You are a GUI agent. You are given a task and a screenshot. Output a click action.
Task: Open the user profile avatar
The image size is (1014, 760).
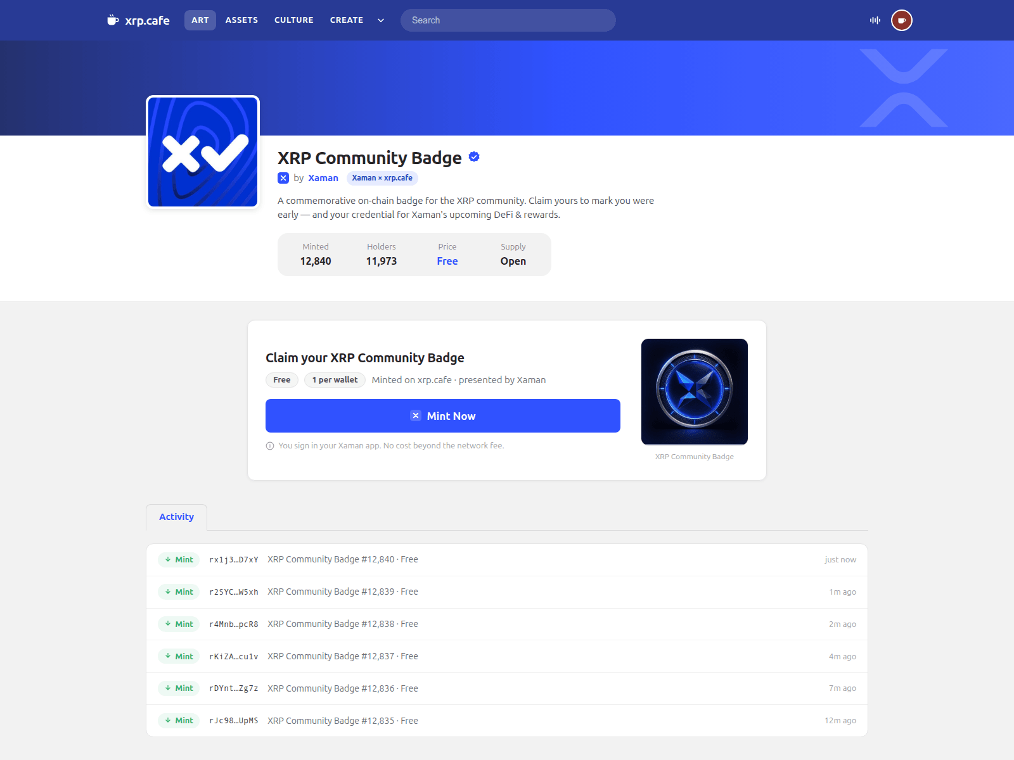click(902, 20)
